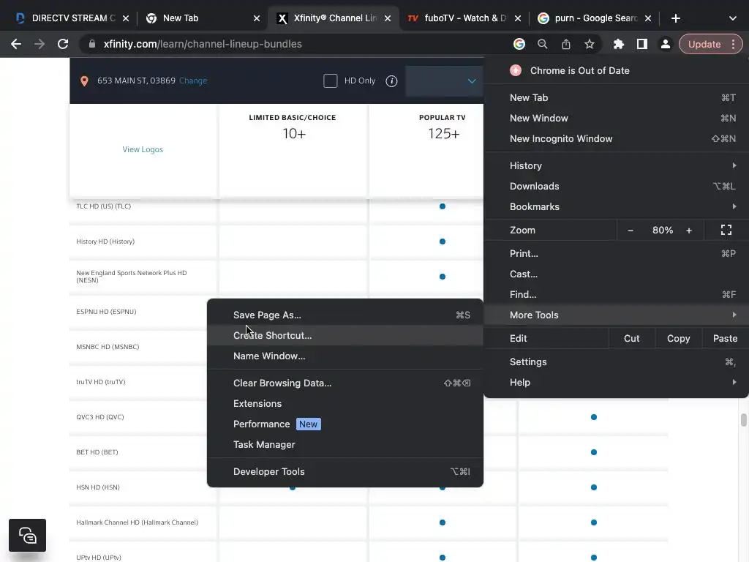749x562 pixels.
Task: Open the profile avatar icon
Action: 665,44
